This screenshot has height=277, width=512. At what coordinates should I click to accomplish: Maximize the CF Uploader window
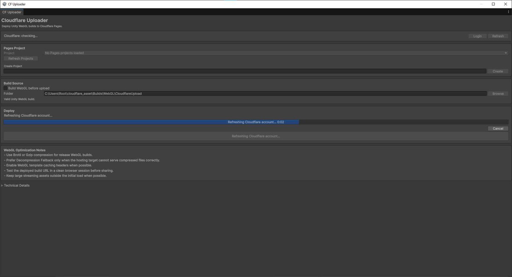[x=493, y=4]
